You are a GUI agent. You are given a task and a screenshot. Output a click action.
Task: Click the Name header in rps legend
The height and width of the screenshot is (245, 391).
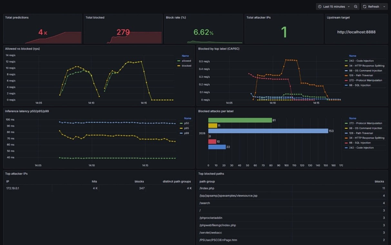[x=185, y=56]
